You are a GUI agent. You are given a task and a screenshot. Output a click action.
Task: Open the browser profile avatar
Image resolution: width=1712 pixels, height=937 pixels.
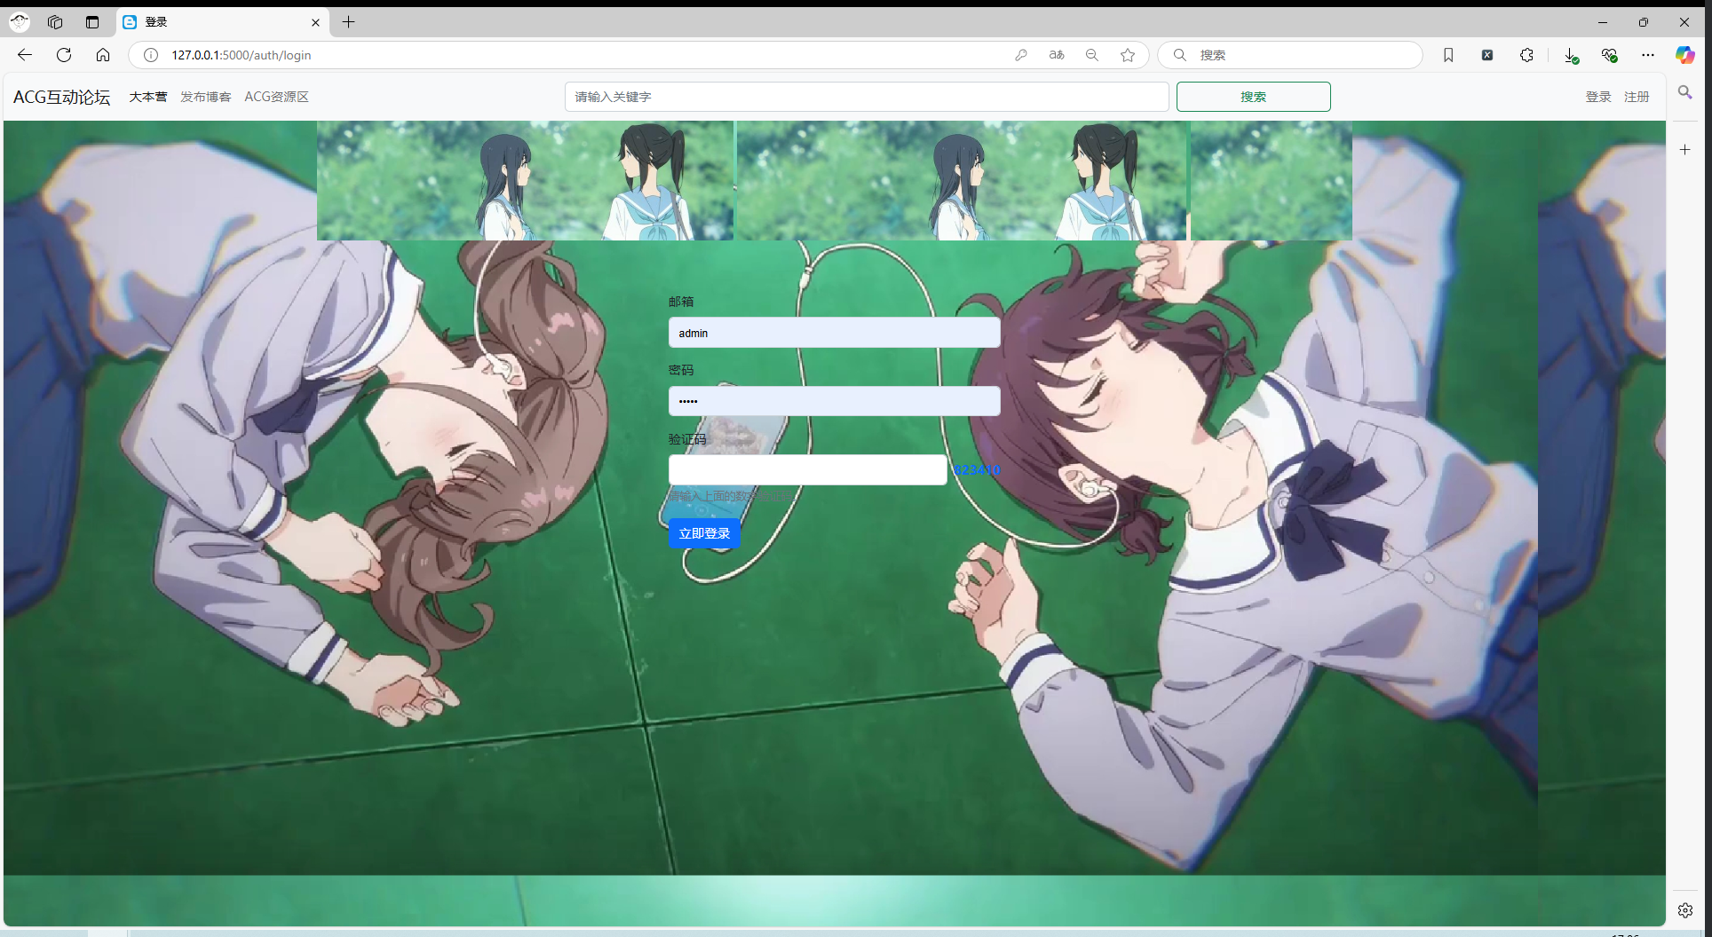[20, 22]
